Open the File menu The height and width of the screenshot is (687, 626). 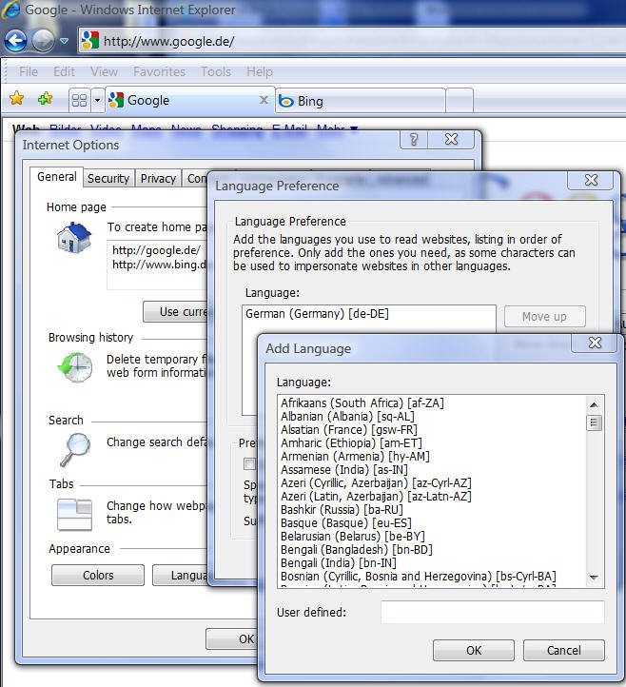point(29,71)
